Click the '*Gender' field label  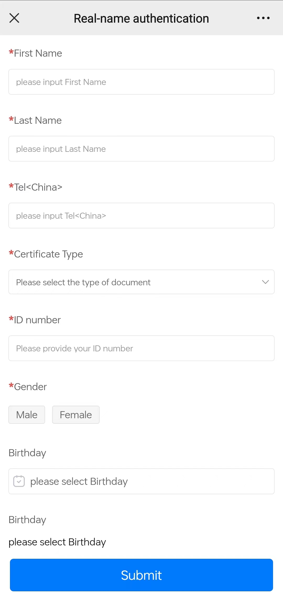point(28,387)
